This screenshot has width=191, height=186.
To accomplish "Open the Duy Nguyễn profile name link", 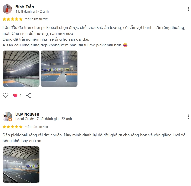I will (27, 114).
